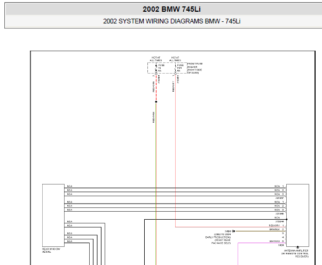Click the '2002 BMW 745Li' title heading
This screenshot has height=265, width=322.
(x=171, y=9)
